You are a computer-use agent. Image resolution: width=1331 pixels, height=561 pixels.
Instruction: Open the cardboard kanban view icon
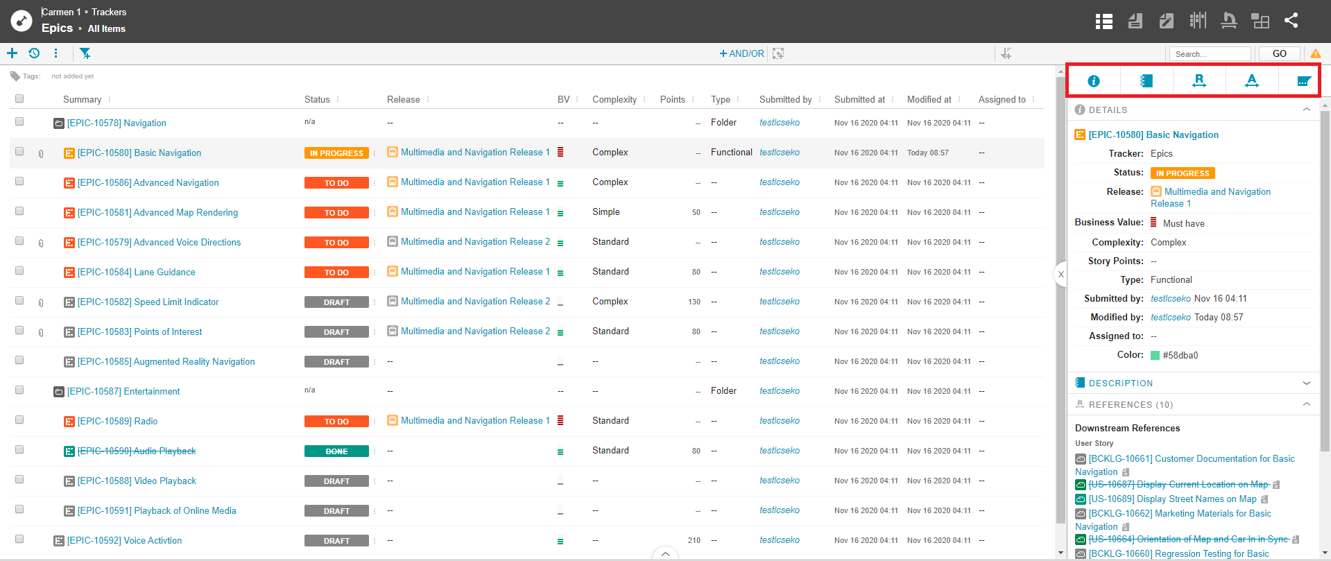tap(1198, 21)
